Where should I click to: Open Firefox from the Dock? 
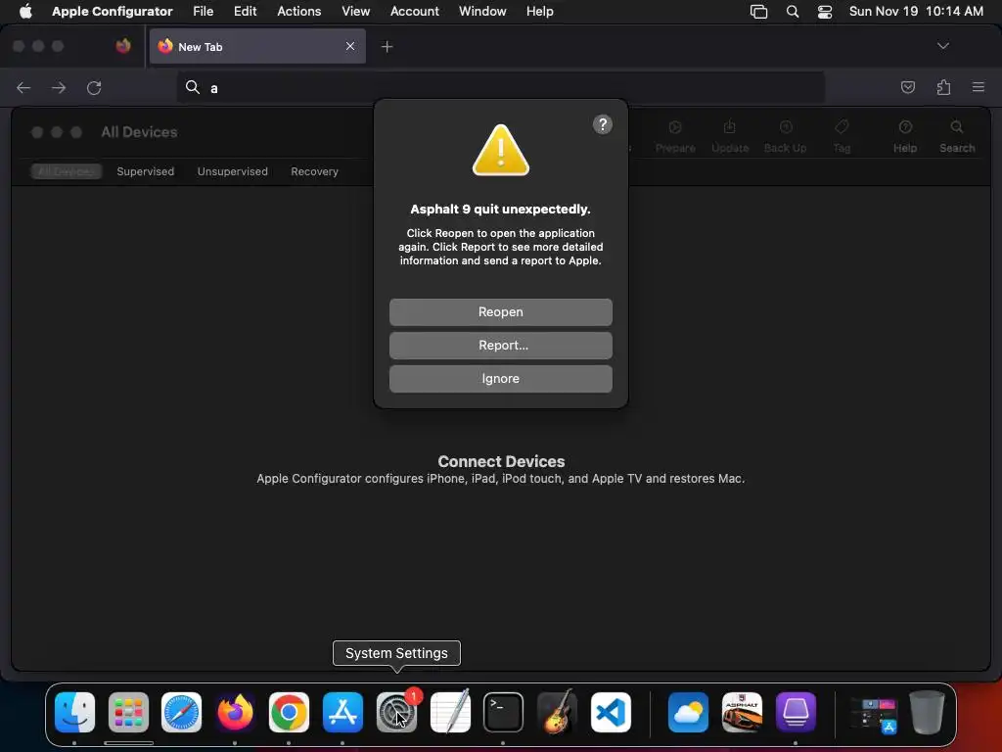point(235,712)
